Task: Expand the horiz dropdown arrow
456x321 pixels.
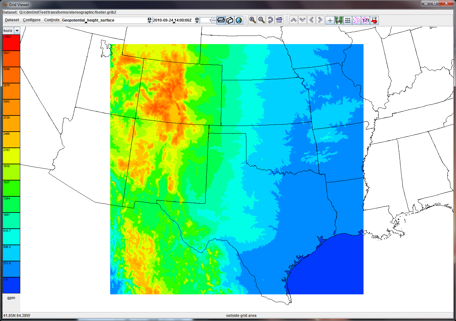Action: tap(17, 31)
